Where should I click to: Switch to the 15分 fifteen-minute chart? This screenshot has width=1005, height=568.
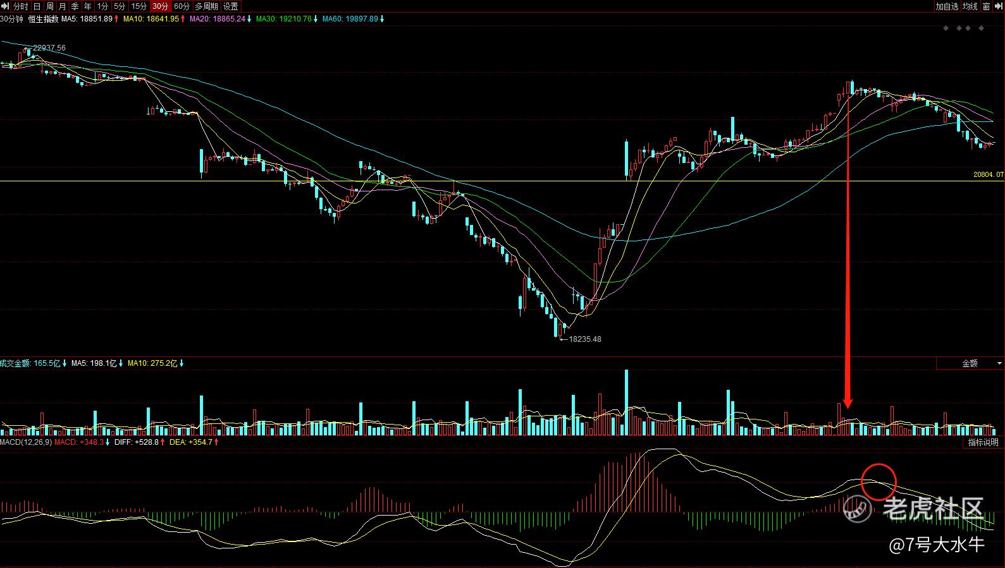tap(139, 6)
